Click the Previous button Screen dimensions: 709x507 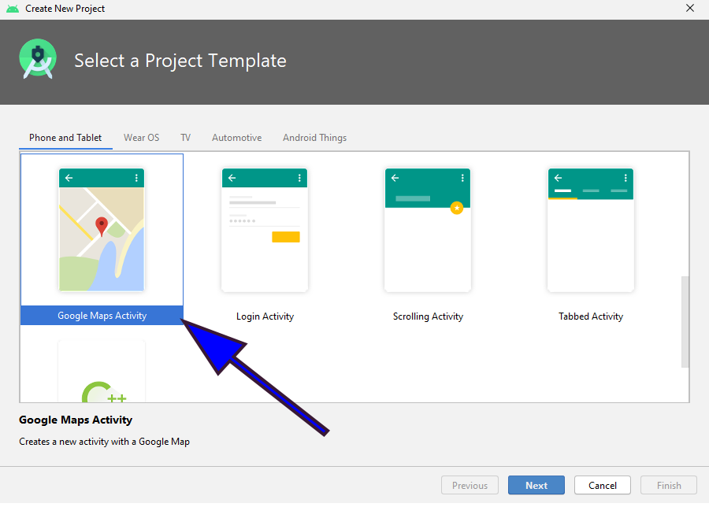point(470,485)
